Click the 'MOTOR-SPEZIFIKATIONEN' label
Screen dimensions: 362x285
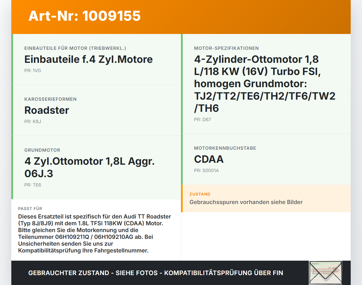pos(226,48)
